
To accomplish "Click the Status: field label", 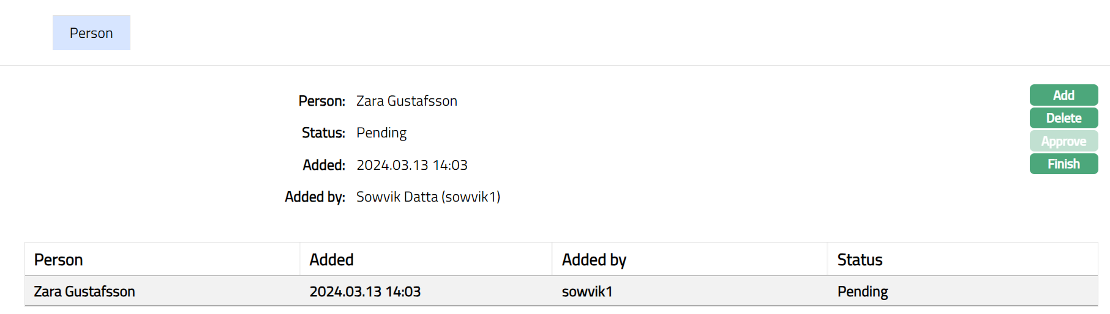I will [323, 133].
